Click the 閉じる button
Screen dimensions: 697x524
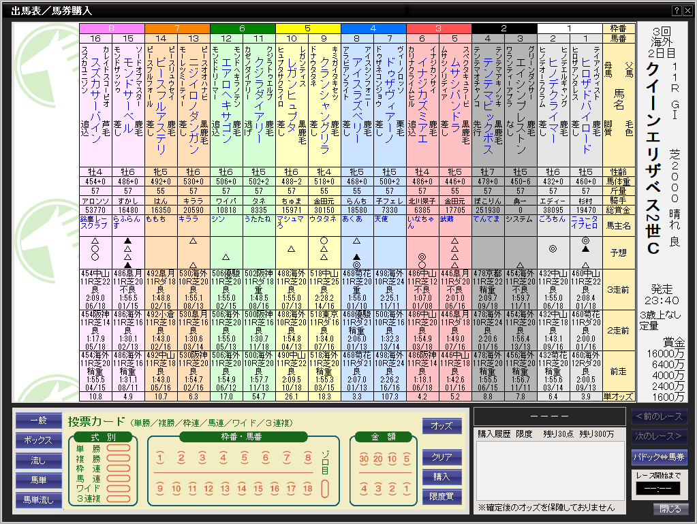pos(670,509)
